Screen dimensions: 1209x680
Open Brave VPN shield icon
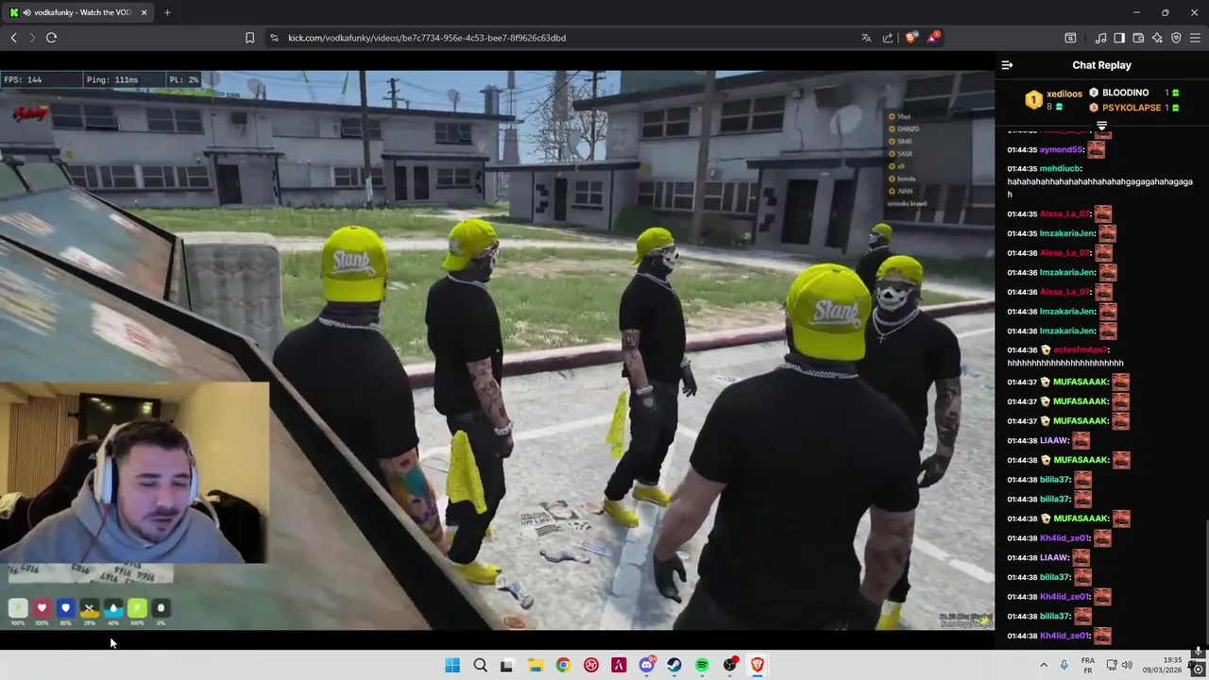pyautogui.click(x=1176, y=38)
